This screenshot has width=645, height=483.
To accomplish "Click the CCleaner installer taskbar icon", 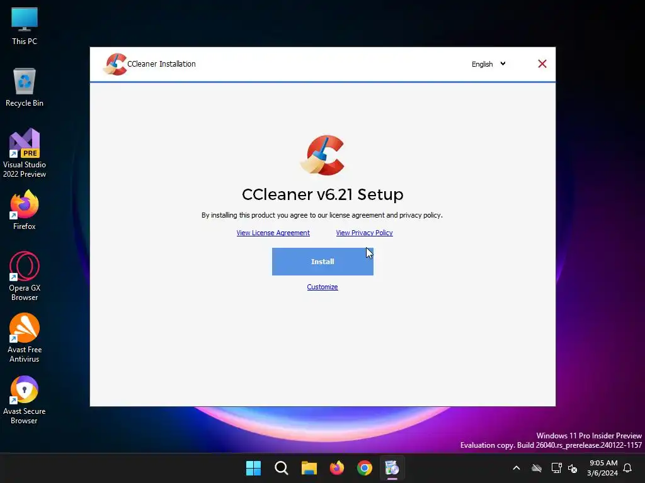I will pyautogui.click(x=392, y=468).
